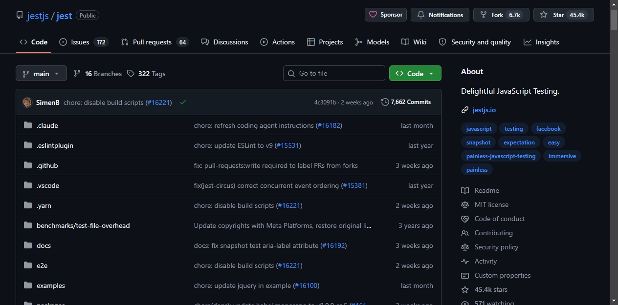618x305 pixels.
Task: Select the snapshot topic tag
Action: click(478, 142)
